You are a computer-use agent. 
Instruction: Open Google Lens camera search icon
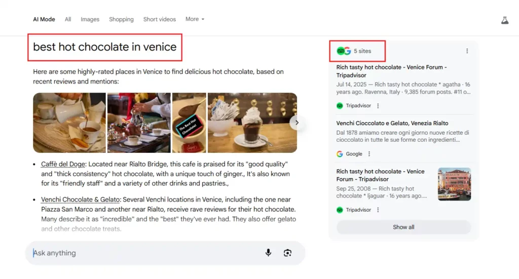[x=287, y=253]
